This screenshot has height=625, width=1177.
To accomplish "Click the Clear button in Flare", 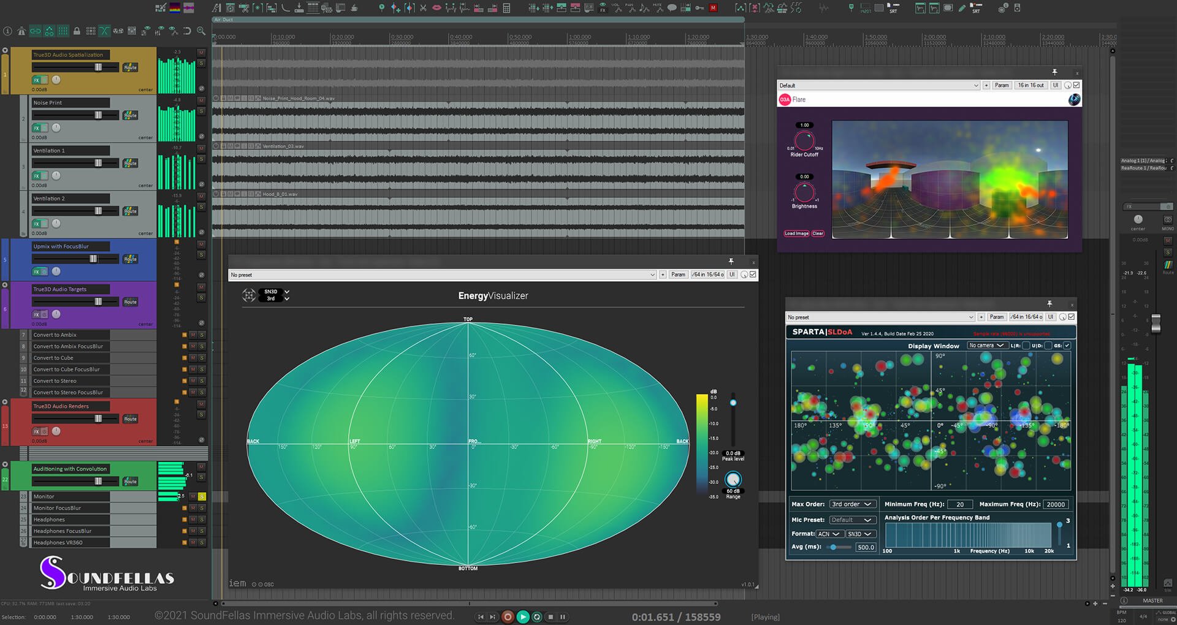I will click(x=818, y=233).
